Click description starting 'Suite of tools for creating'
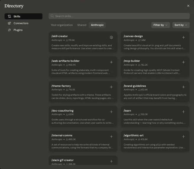Viewport: 194px width, 169px height. [x=81, y=72]
